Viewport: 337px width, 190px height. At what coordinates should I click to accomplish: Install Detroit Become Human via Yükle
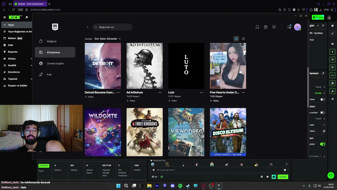pos(89,97)
